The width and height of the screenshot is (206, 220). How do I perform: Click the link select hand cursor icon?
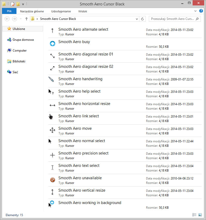(x=51, y=117)
